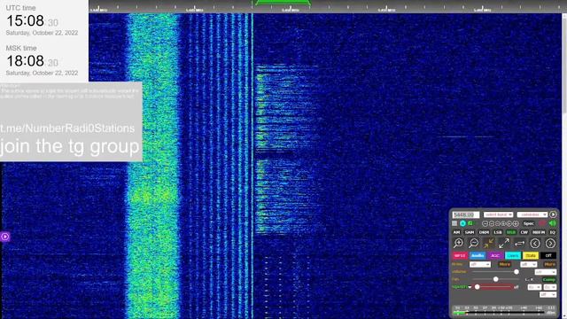Mute audio with green speaker icon
The image size is (567, 319).
pos(553,223)
